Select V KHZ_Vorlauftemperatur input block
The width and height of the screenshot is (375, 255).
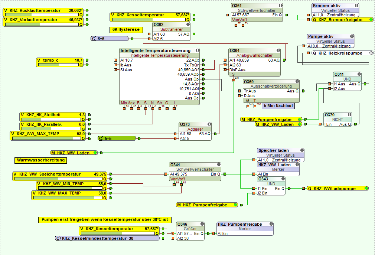pos(43,22)
